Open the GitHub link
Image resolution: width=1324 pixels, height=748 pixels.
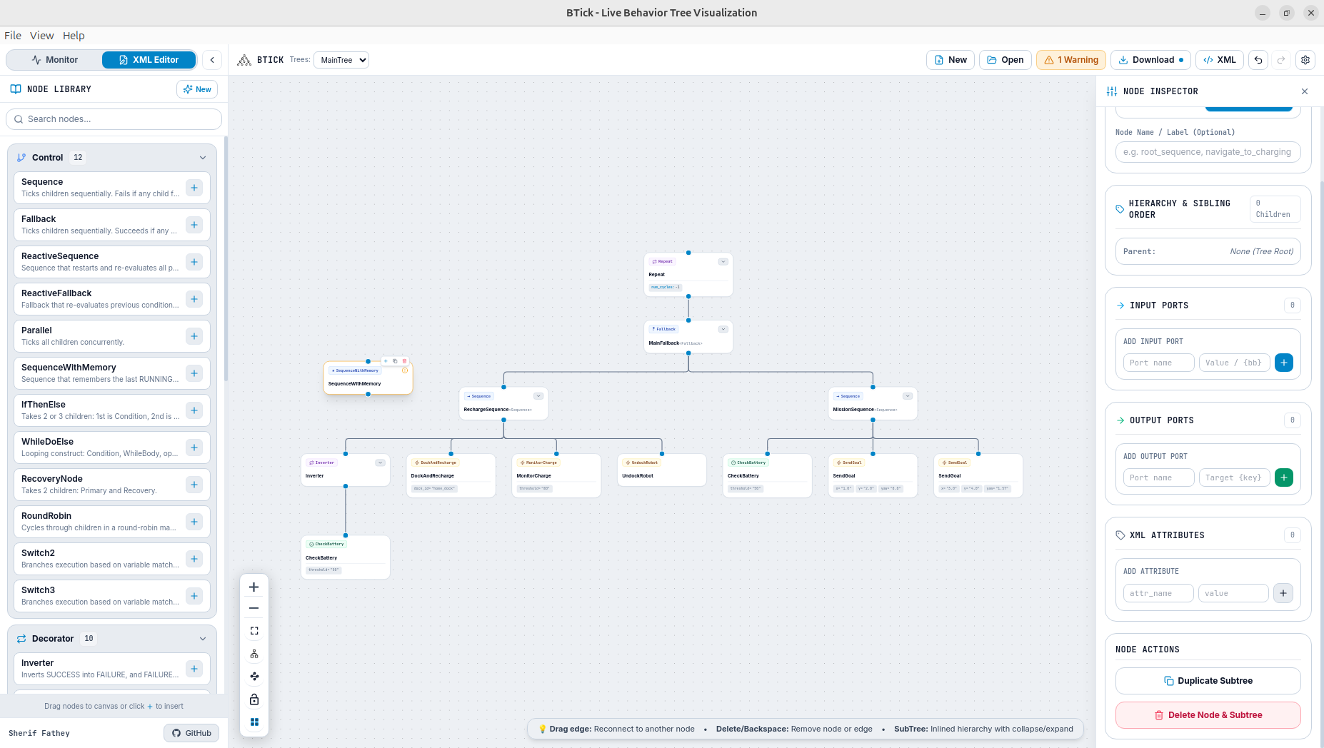(x=191, y=733)
